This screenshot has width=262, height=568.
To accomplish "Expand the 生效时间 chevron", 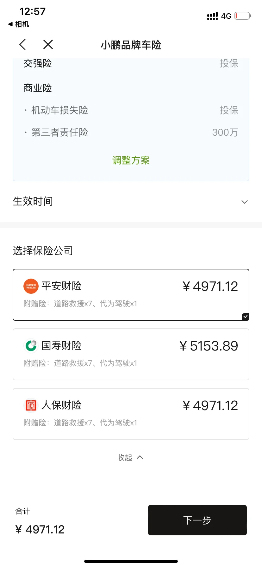I will pyautogui.click(x=245, y=202).
